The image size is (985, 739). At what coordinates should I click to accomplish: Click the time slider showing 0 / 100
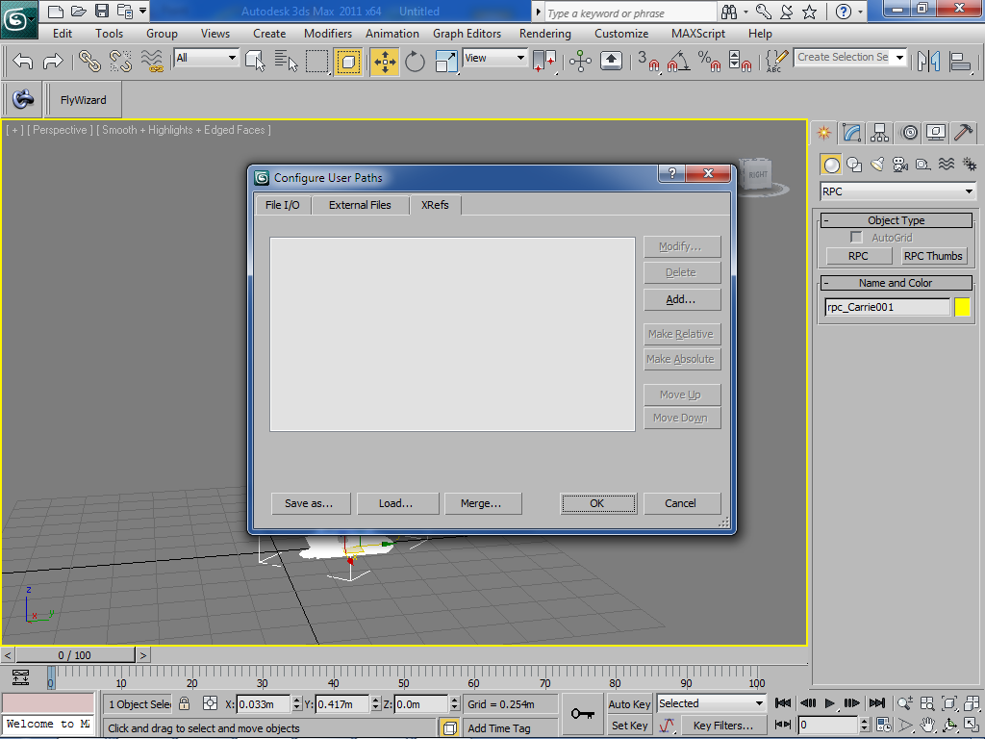(75, 655)
